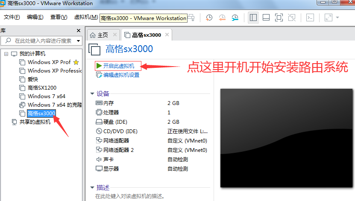Click the 显示器 display device row
Screen dimensions: 355x201
[151, 169]
